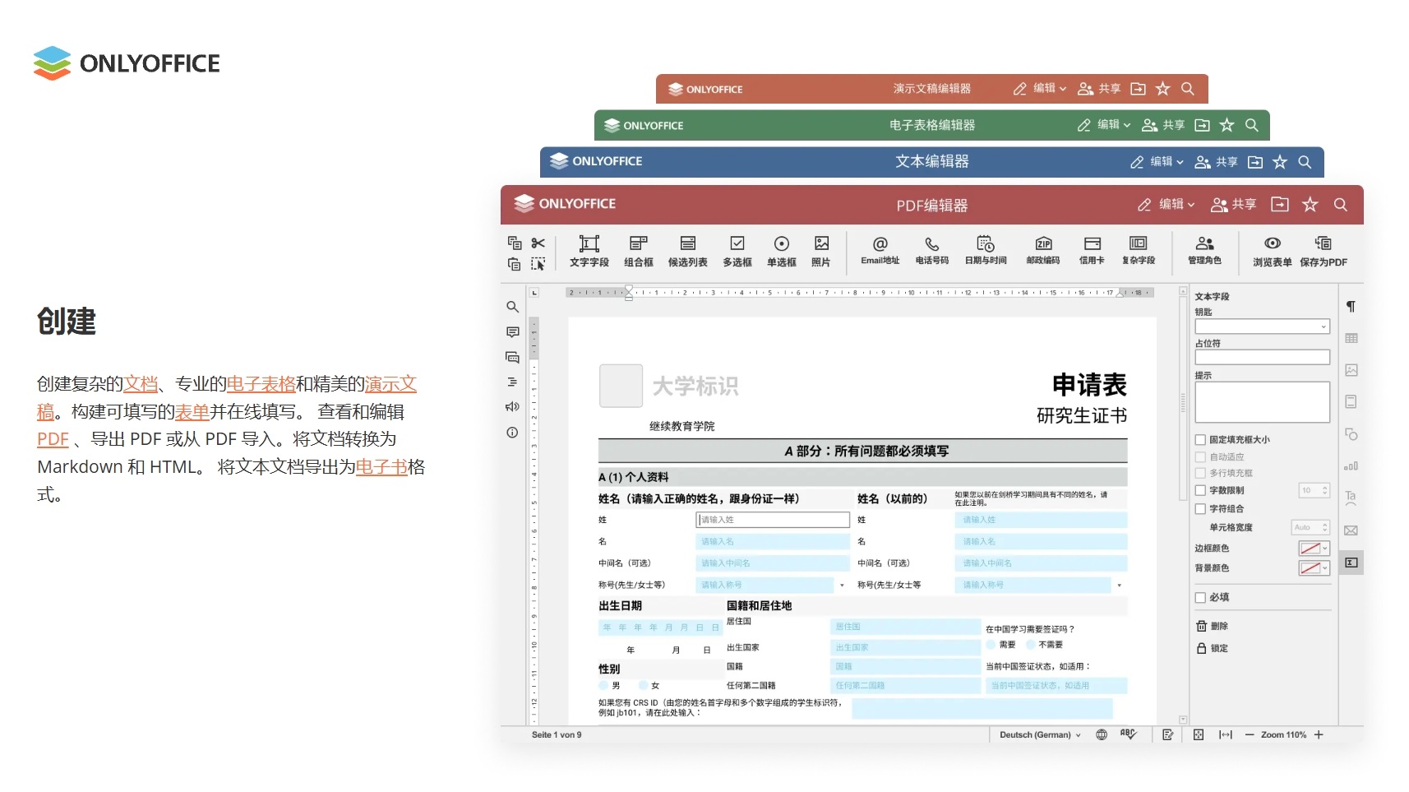Insert a 照片 image field
This screenshot has width=1409, height=792.
click(820, 251)
